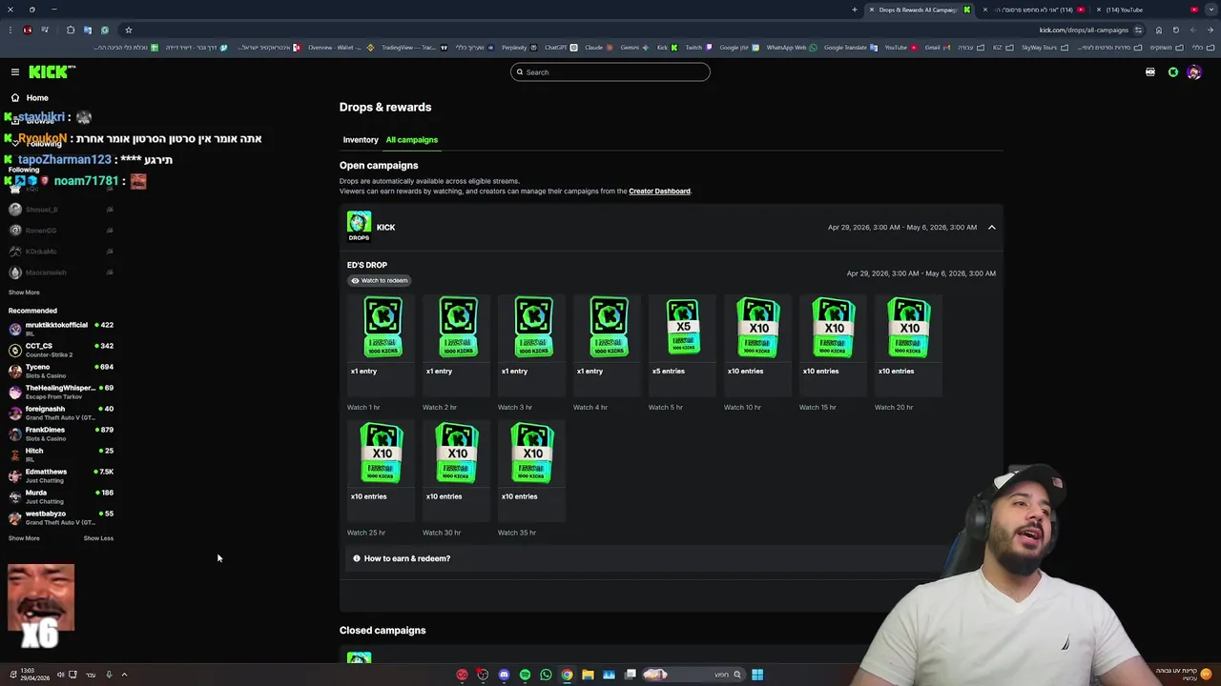This screenshot has width=1221, height=686.
Task: Click Show Less under Recommended list
Action: pyautogui.click(x=98, y=538)
